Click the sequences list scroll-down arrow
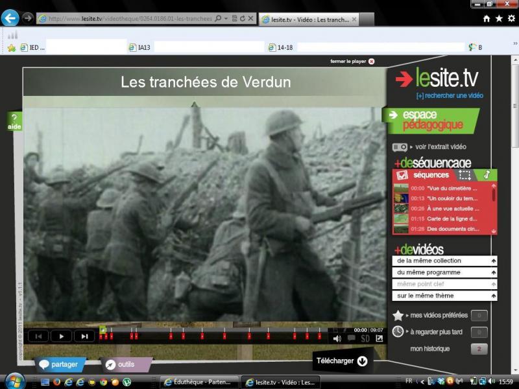Image resolution: width=519 pixels, height=389 pixels. (494, 231)
